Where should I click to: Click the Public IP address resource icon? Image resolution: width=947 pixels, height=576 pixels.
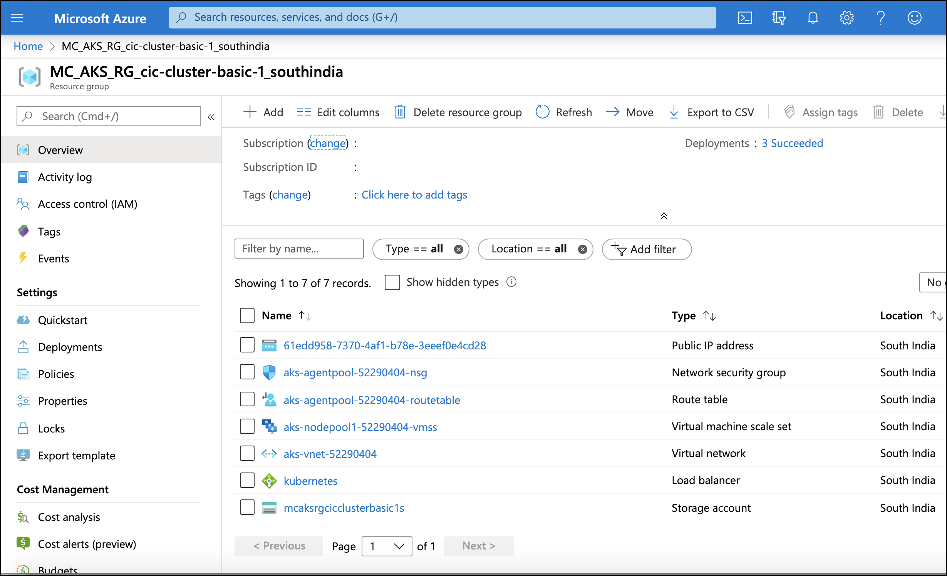(269, 346)
